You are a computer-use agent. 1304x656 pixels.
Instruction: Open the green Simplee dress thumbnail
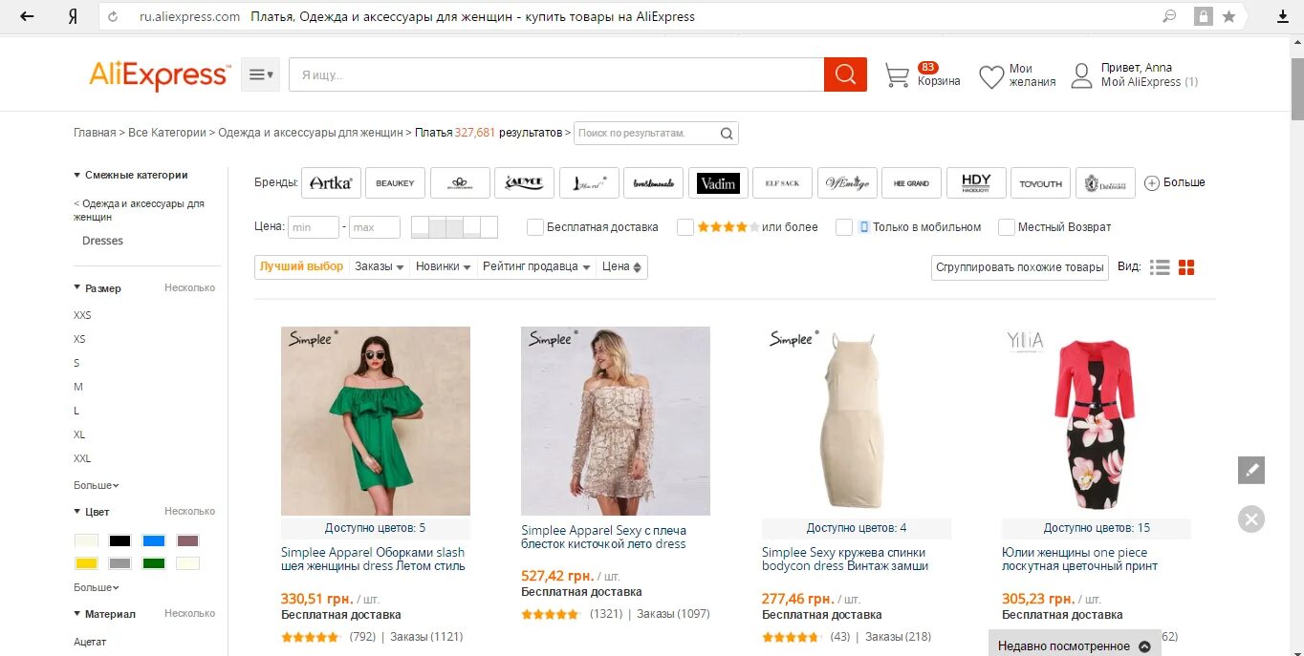pos(376,421)
